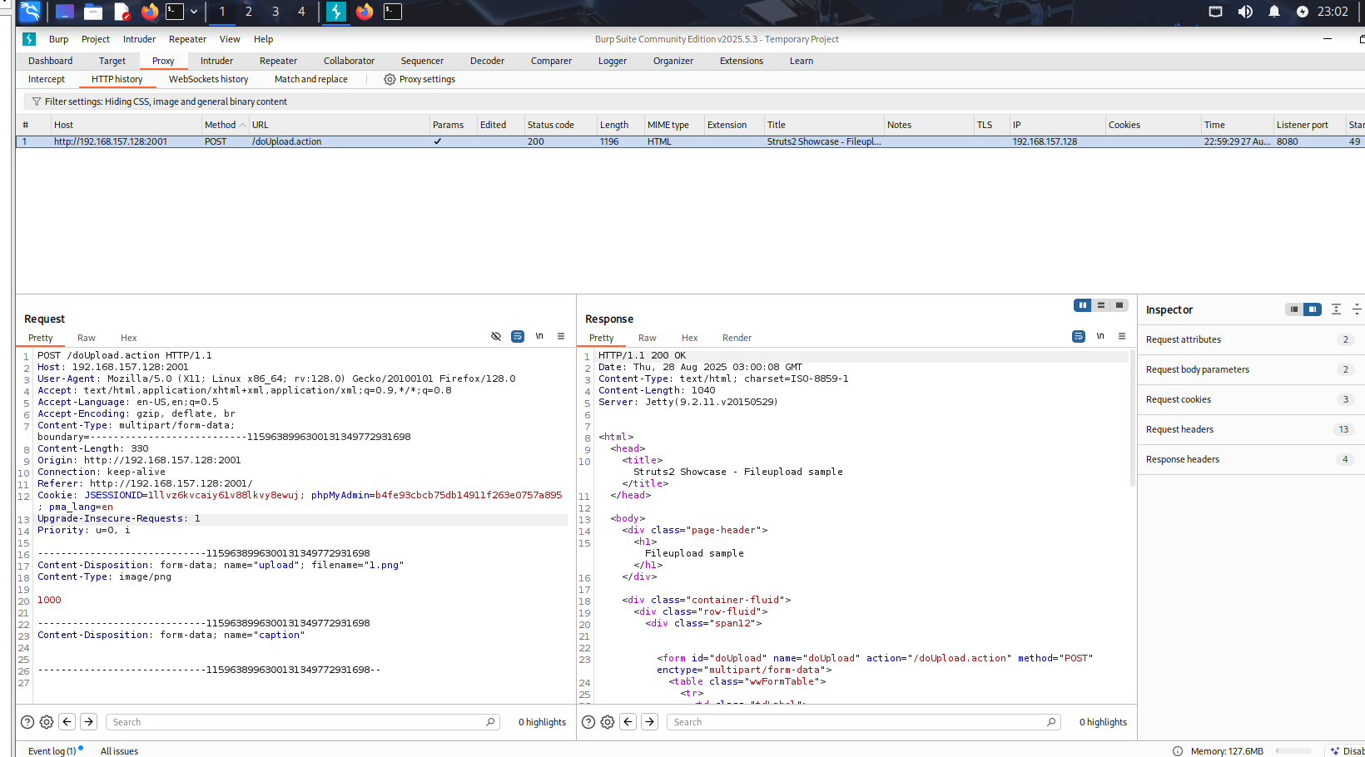
Task: Open the notifications bell icon
Action: click(x=1273, y=12)
